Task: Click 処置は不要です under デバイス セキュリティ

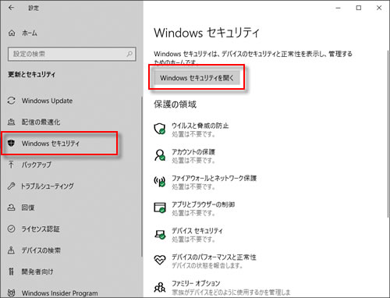Action: click(193, 239)
